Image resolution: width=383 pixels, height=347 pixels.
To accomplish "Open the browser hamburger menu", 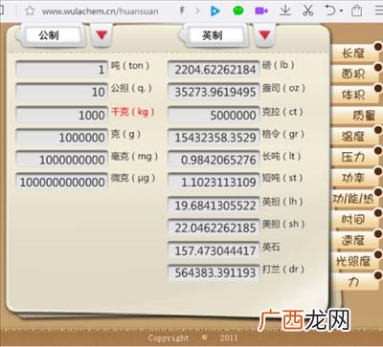I will tap(379, 11).
